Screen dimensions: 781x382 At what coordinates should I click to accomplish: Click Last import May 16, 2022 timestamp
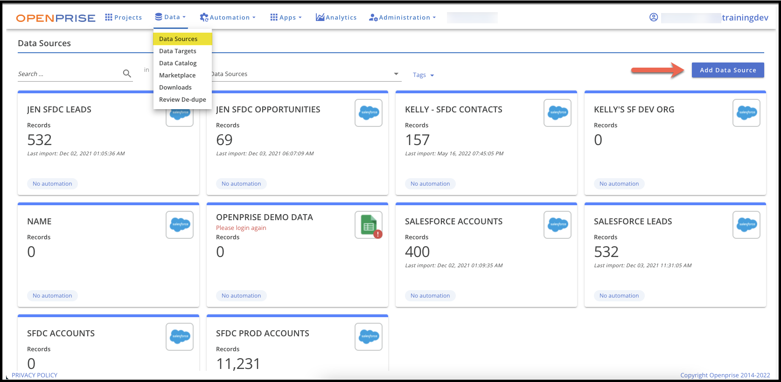tap(454, 153)
